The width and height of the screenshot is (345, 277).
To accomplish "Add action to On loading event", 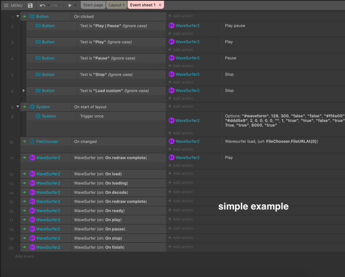I will (181, 182).
